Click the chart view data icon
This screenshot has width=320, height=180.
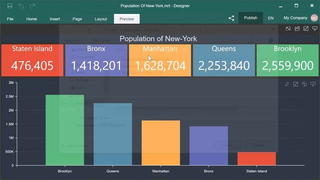coord(304,84)
